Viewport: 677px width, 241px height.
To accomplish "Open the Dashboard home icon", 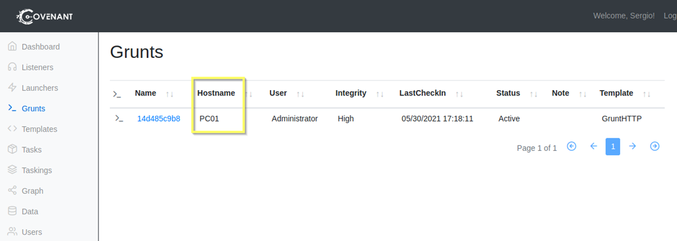I will click(12, 47).
